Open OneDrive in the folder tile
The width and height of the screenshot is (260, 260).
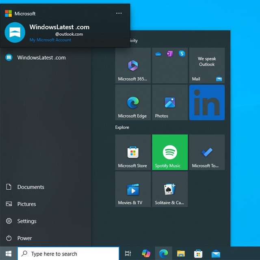pyautogui.click(x=158, y=54)
